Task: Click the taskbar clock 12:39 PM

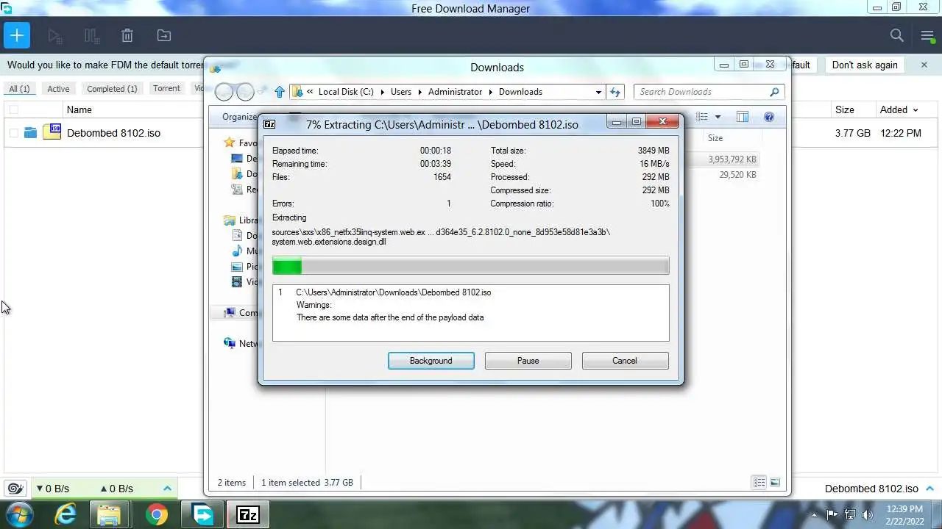Action: click(x=904, y=508)
